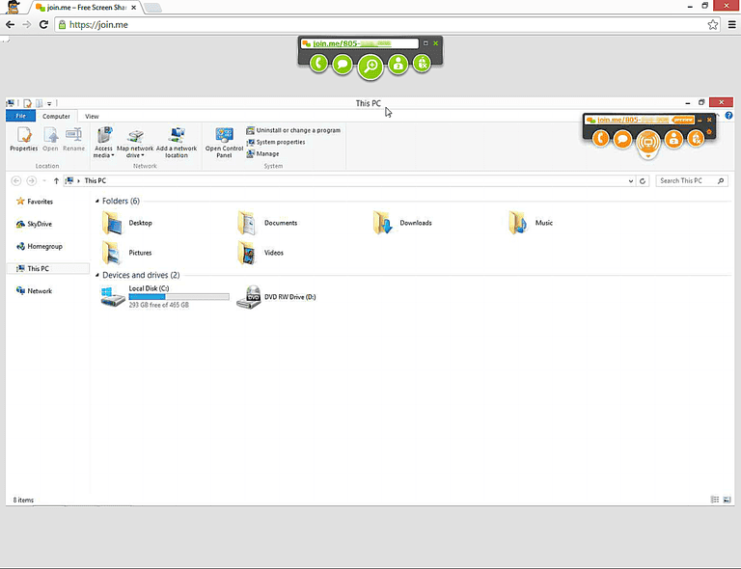
Task: Click Chrome's back arrow button
Action: [11, 24]
